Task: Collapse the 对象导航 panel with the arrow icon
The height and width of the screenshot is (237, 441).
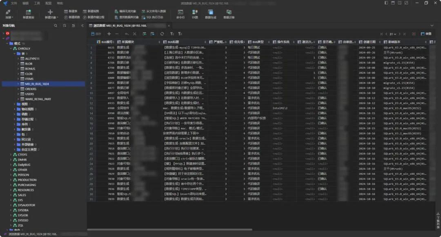Action: point(82,26)
